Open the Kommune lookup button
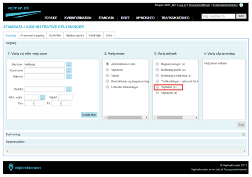This screenshot has height=177, width=252. (x=69, y=71)
